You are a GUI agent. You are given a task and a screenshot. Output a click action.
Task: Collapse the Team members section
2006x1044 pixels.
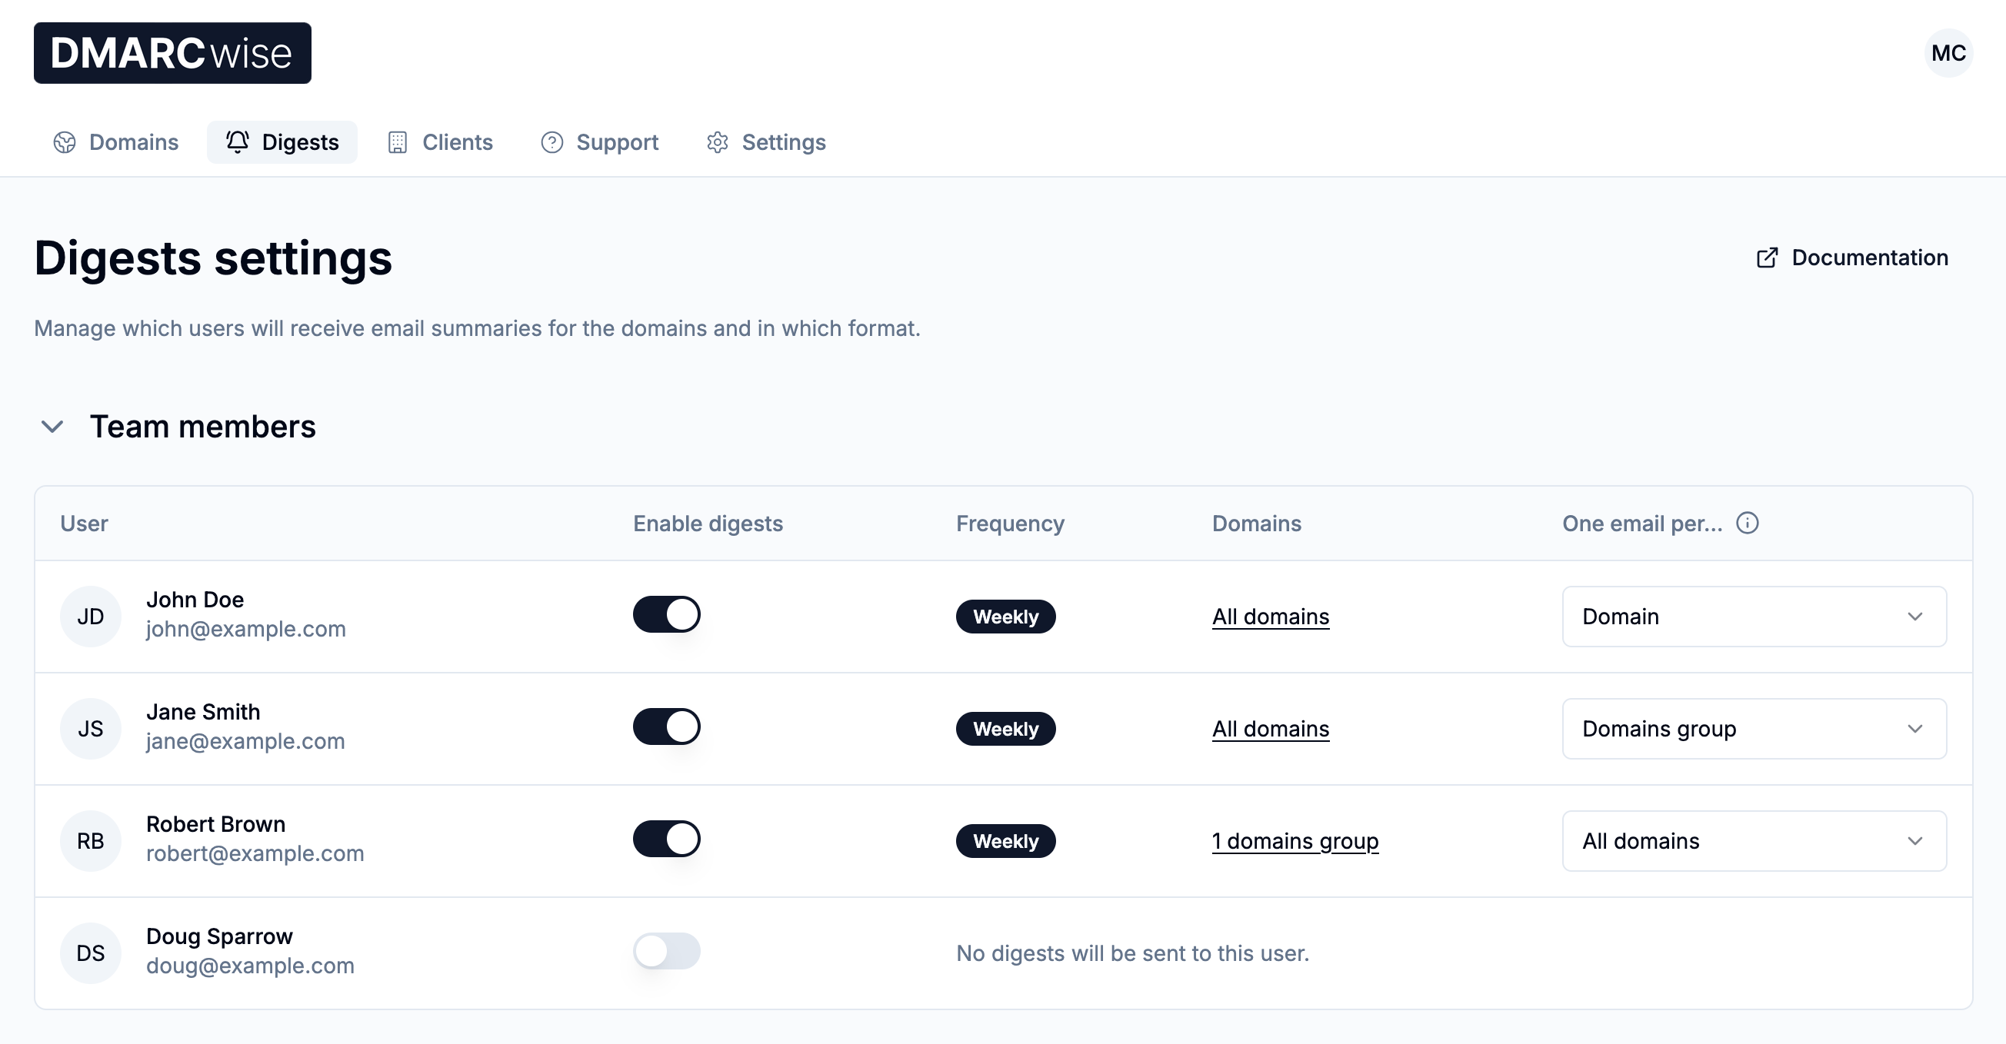point(53,427)
